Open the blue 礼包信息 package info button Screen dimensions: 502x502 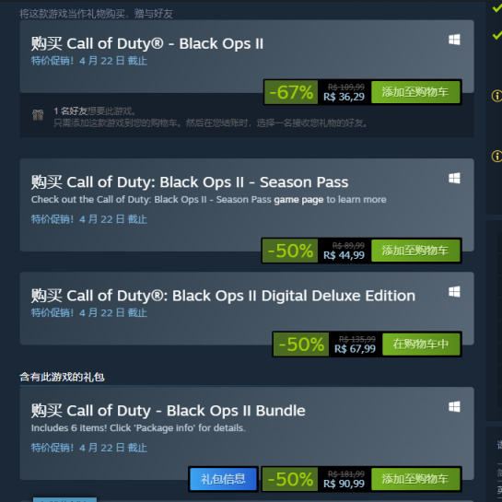tap(223, 479)
